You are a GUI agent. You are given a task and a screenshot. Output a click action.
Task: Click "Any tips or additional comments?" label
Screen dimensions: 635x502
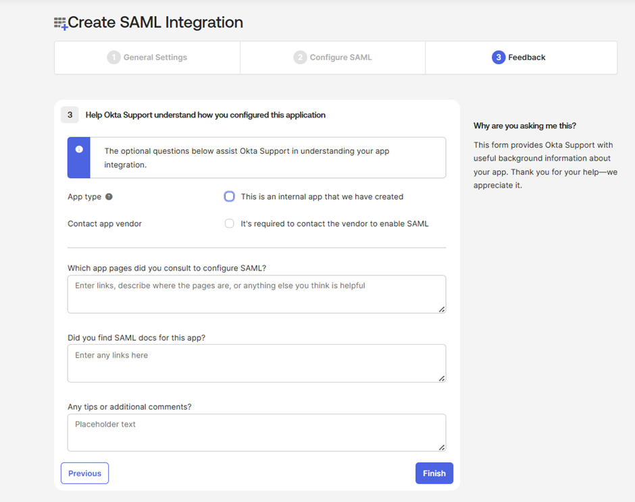pos(130,407)
